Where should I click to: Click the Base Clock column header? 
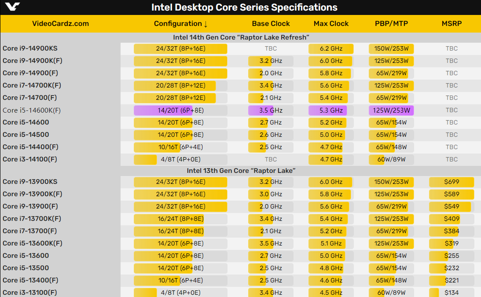271,24
